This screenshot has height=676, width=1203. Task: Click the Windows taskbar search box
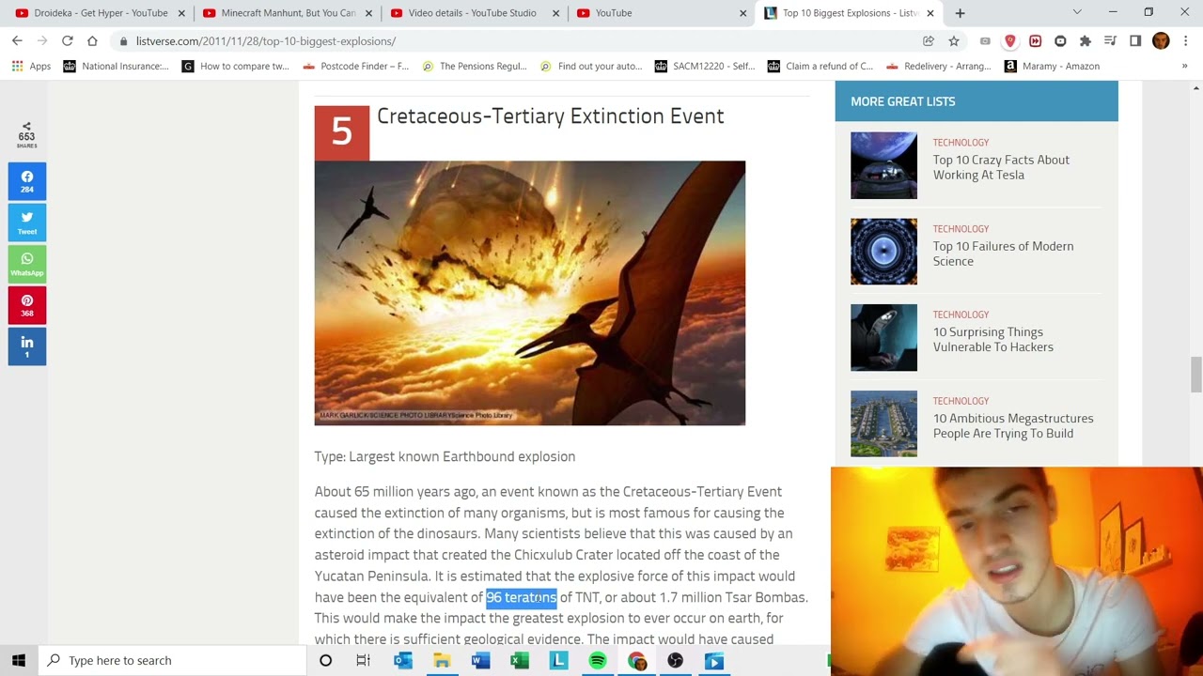coord(172,661)
